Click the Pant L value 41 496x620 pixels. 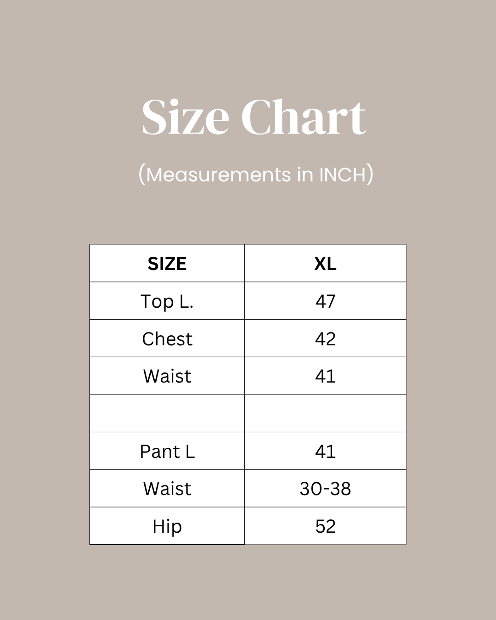tap(326, 451)
